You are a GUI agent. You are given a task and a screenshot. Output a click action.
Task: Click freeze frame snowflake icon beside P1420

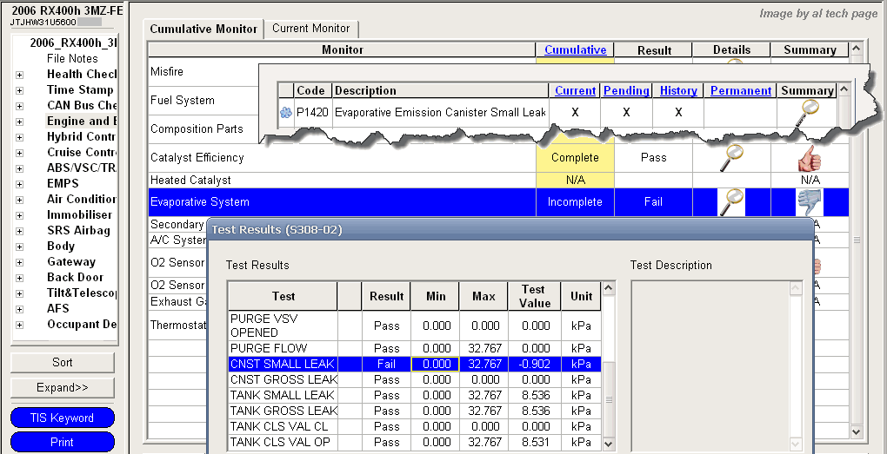point(284,112)
